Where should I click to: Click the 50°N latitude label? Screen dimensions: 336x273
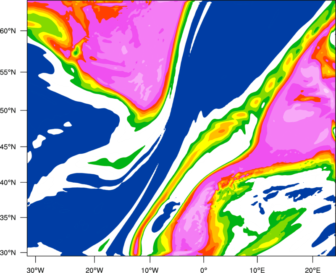coord(8,111)
